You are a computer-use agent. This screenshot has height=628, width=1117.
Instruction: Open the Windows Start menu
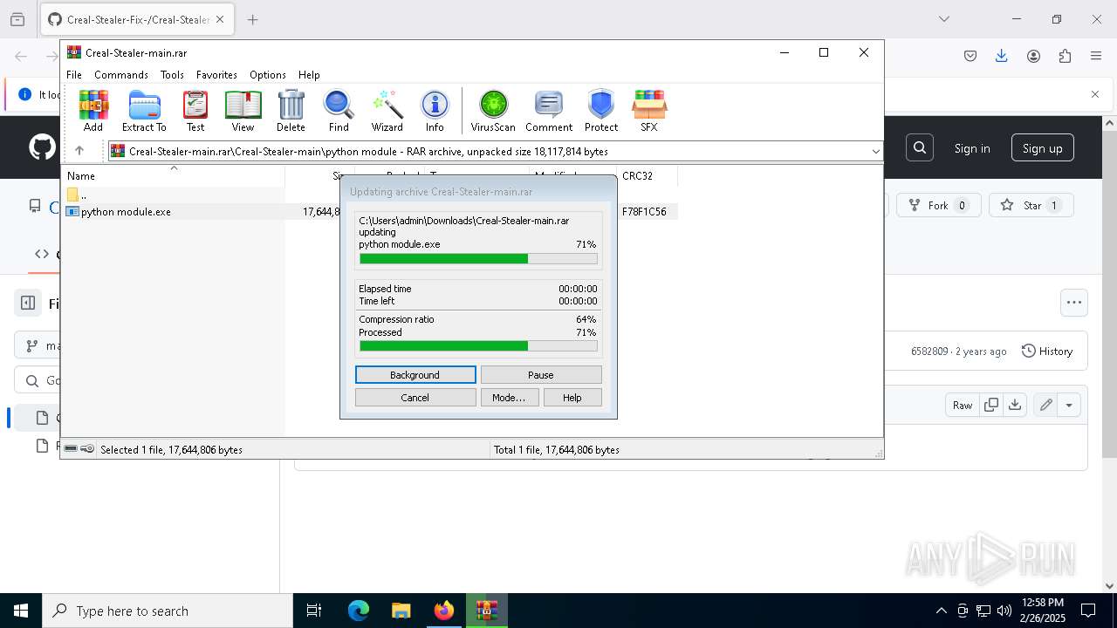[x=21, y=611]
